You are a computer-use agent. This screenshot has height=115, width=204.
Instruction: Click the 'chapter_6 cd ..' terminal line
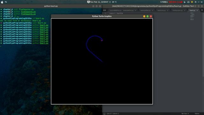[10, 16]
